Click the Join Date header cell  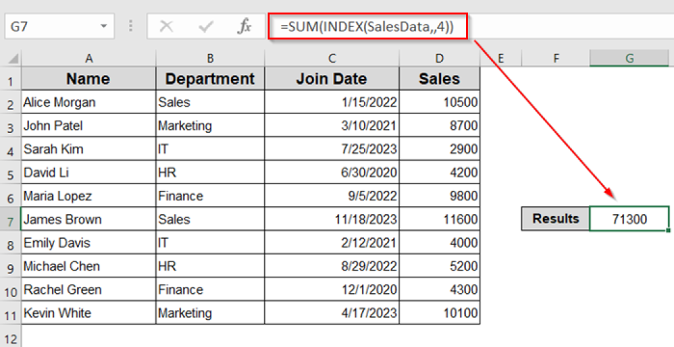pos(332,80)
